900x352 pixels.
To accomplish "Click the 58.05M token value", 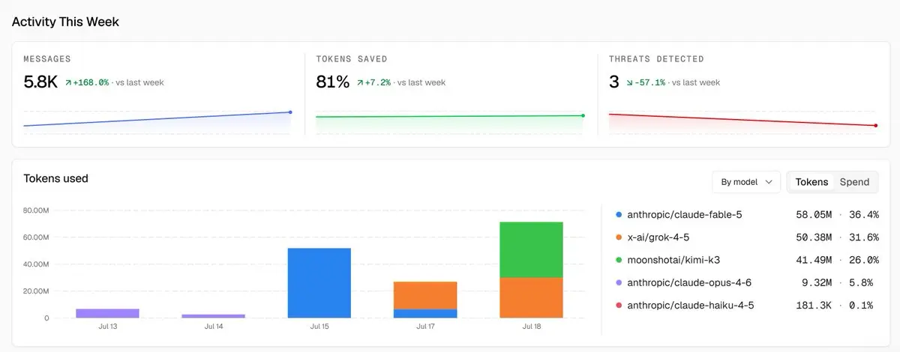I will click(x=814, y=215).
